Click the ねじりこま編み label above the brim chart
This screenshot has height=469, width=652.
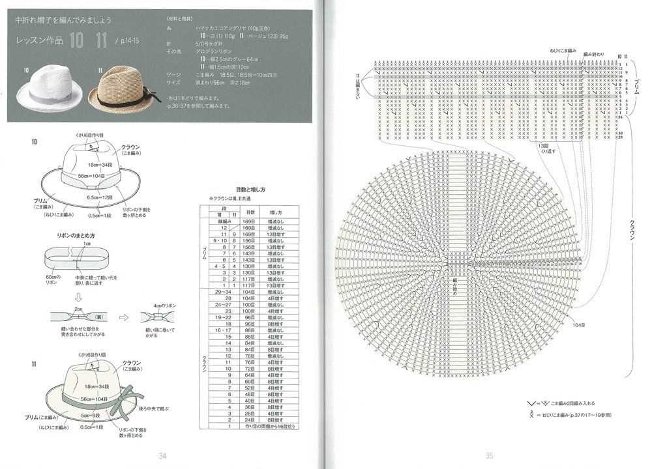pyautogui.click(x=563, y=51)
